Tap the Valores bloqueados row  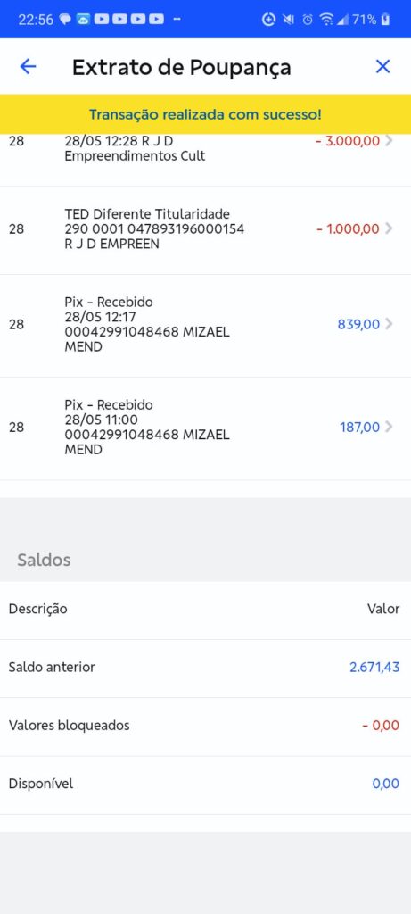tap(205, 727)
